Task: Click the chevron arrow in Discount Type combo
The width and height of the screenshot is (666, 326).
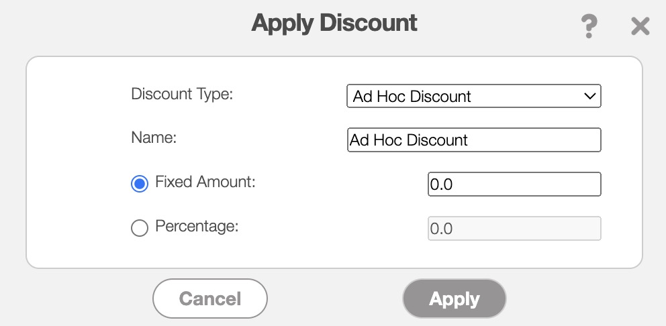Action: click(x=590, y=96)
